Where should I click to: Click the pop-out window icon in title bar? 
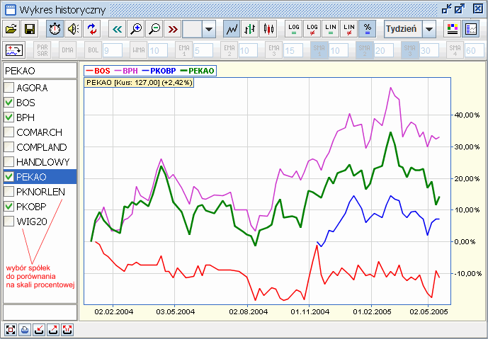pos(460,9)
